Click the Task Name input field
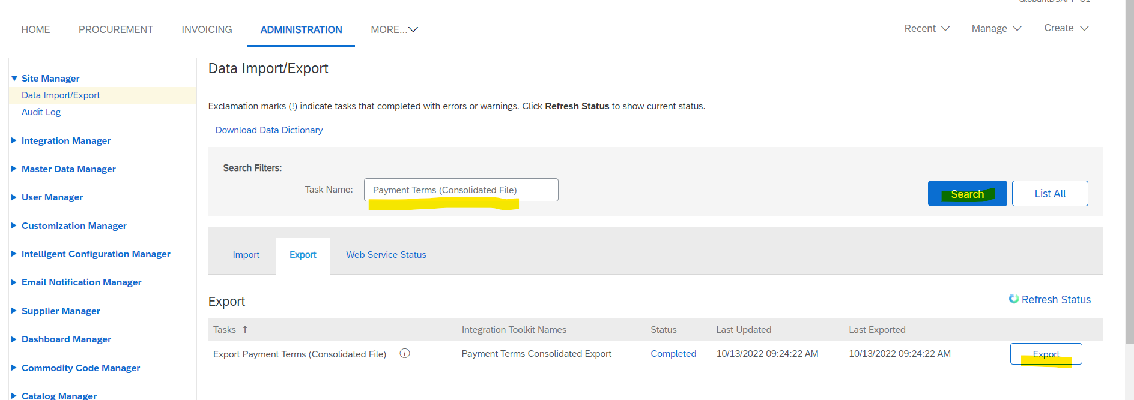Image resolution: width=1134 pixels, height=400 pixels. coord(461,190)
